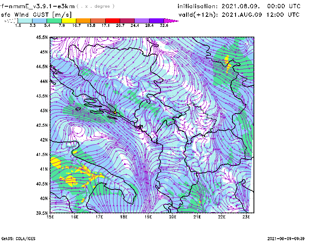This screenshot has width=313, height=241.
Task: Click the 15E longitude axis label
Action: pyautogui.click(x=50, y=217)
